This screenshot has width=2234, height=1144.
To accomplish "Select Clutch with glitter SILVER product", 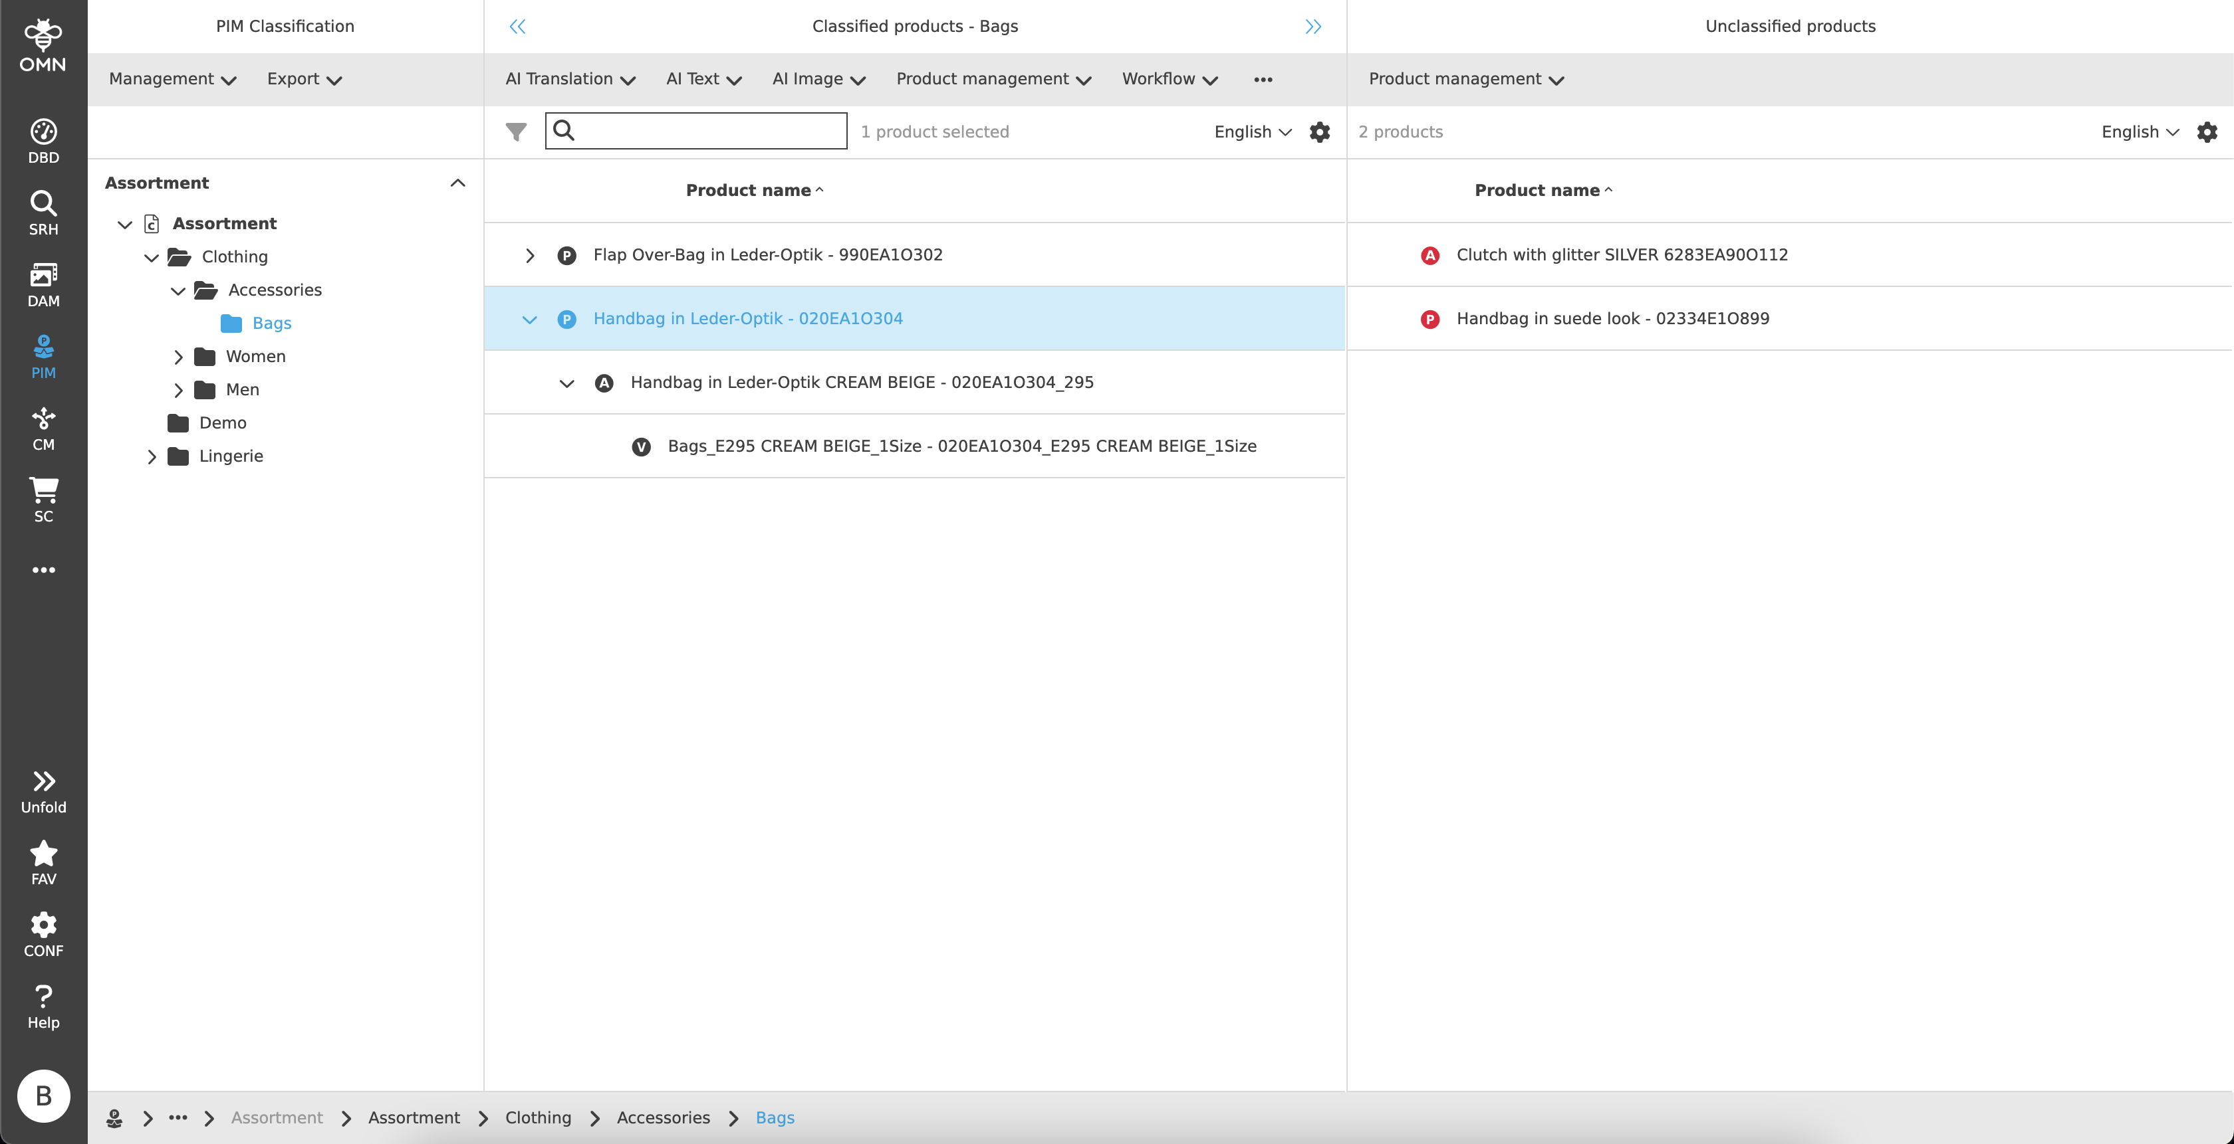I will pos(1621,255).
